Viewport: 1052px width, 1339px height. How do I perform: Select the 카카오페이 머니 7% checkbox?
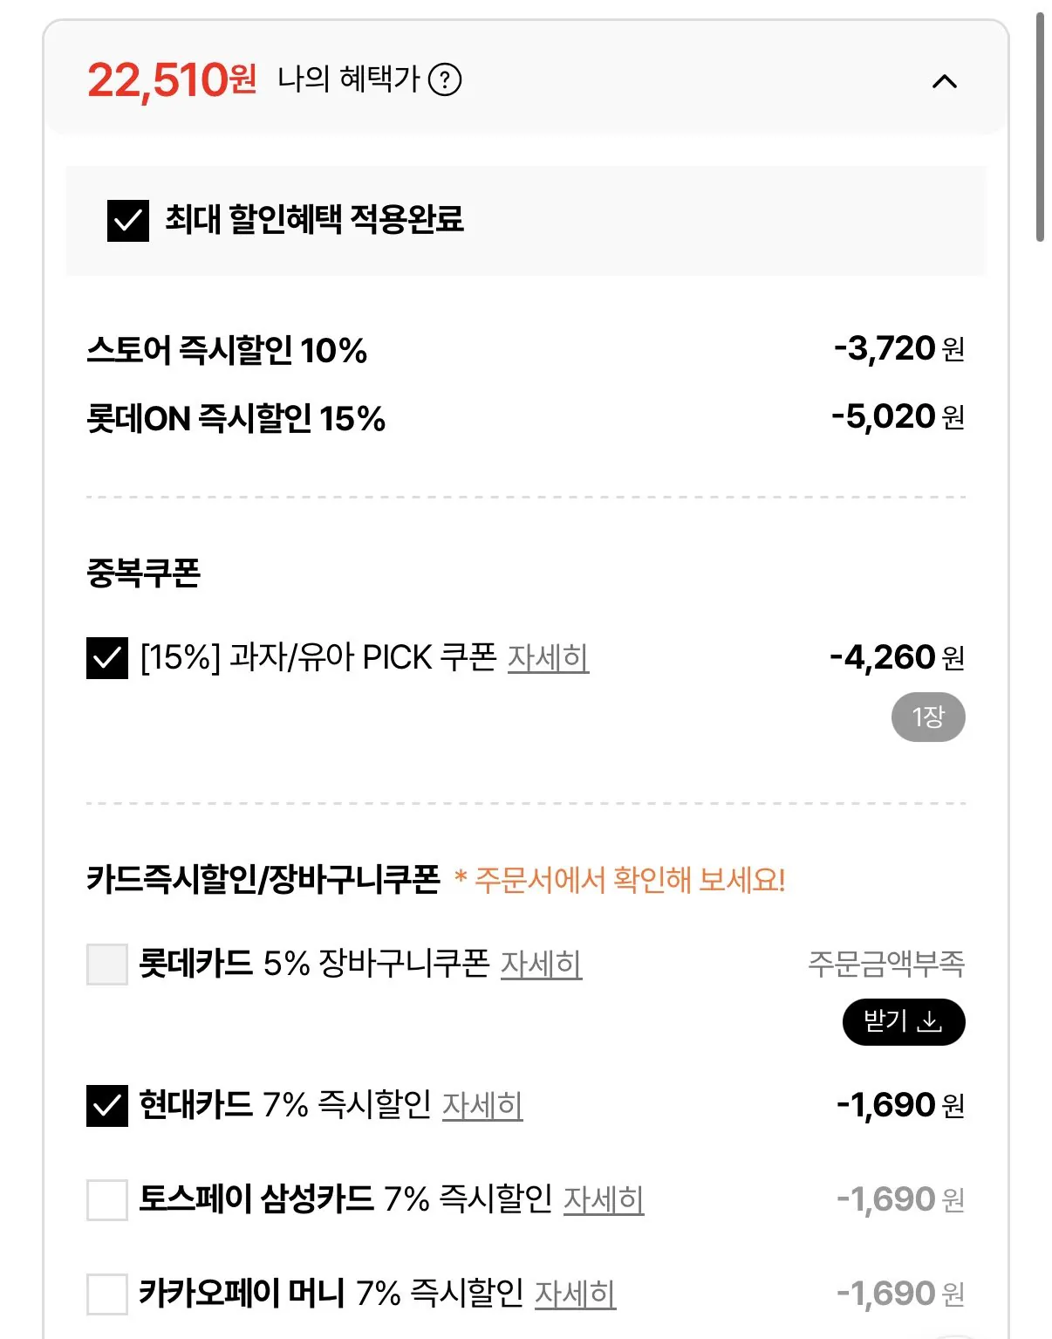point(107,1294)
